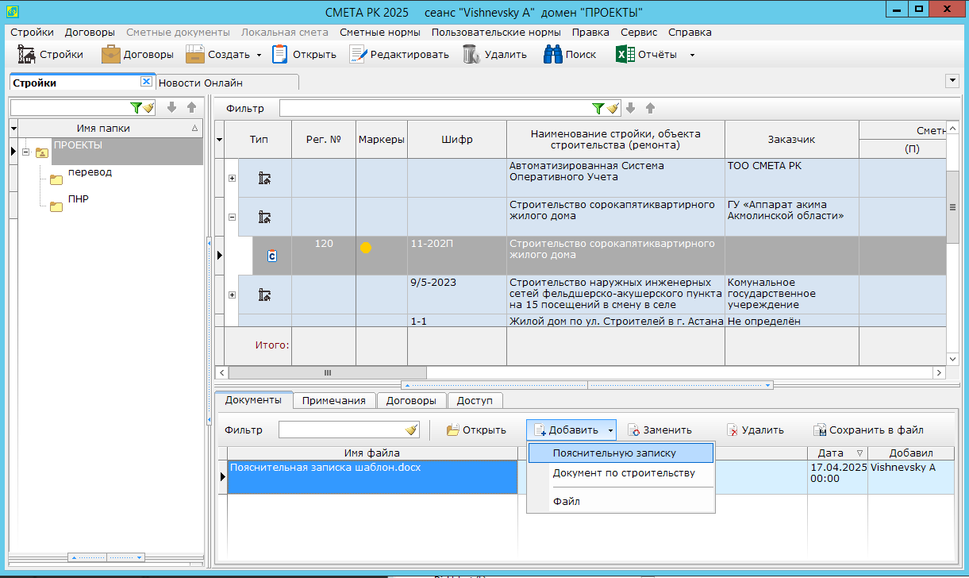Viewport: 969px width, 578px height.
Task: Select the перевод folder in tree
Action: [x=90, y=172]
